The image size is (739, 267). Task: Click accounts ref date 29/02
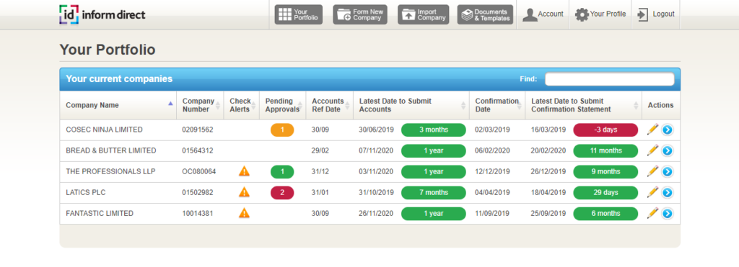(320, 151)
